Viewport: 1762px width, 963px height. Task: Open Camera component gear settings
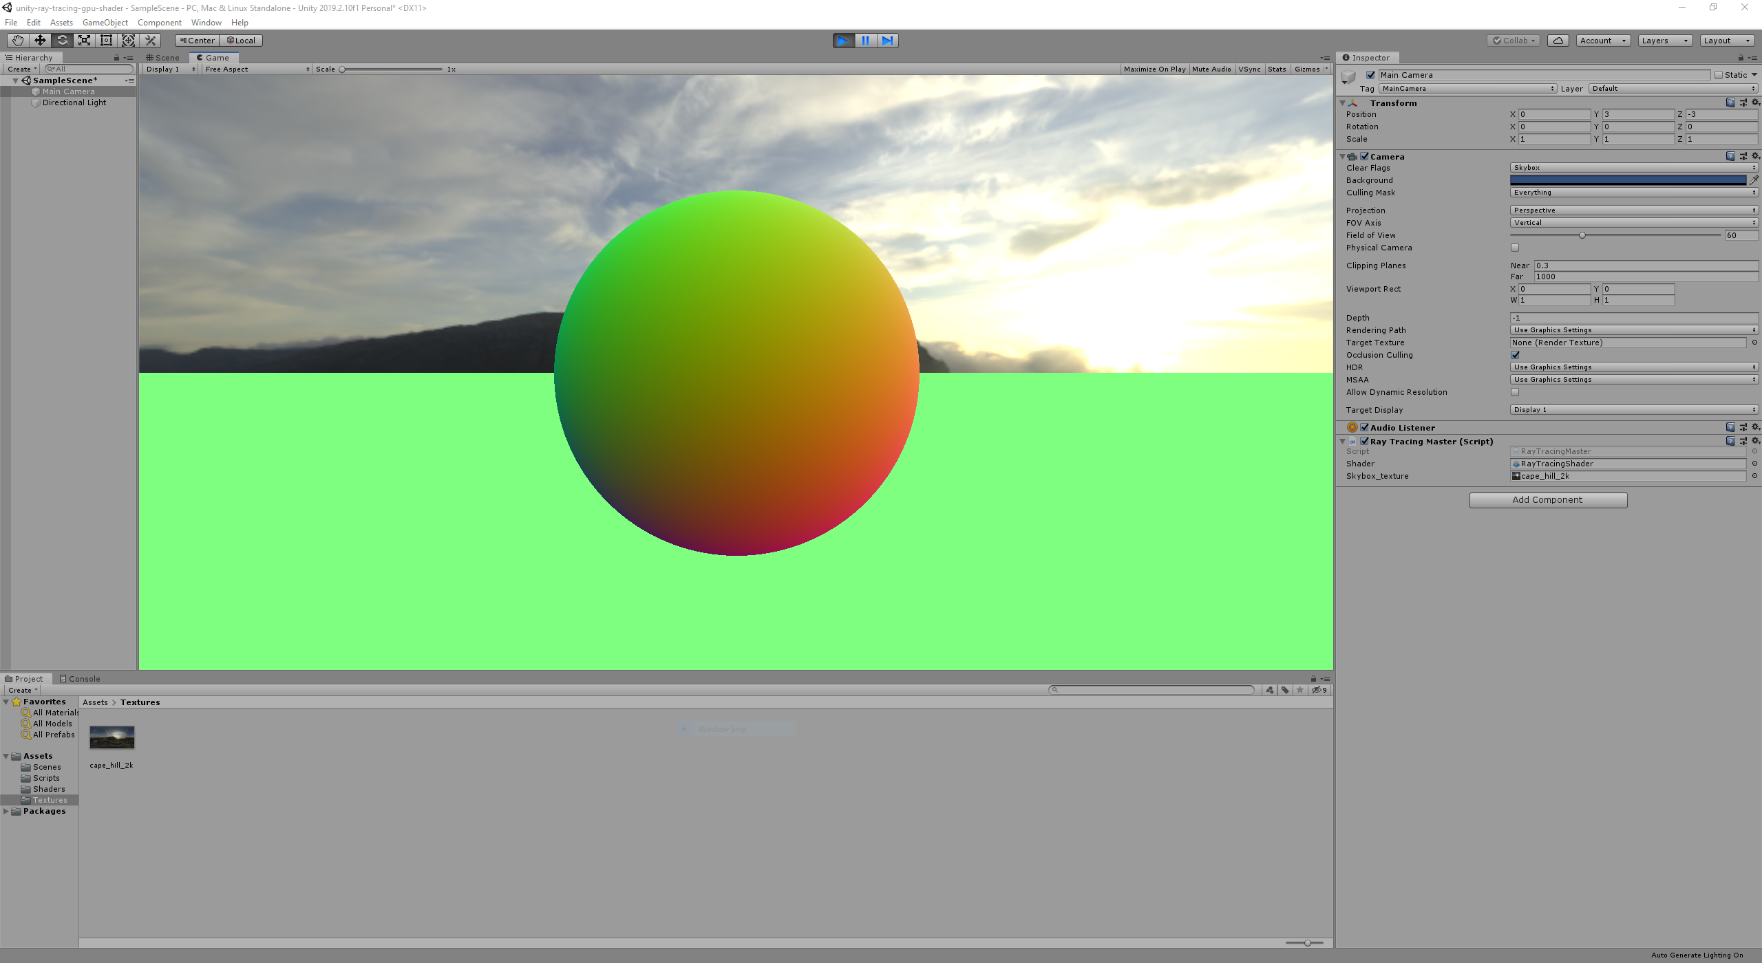tap(1756, 156)
